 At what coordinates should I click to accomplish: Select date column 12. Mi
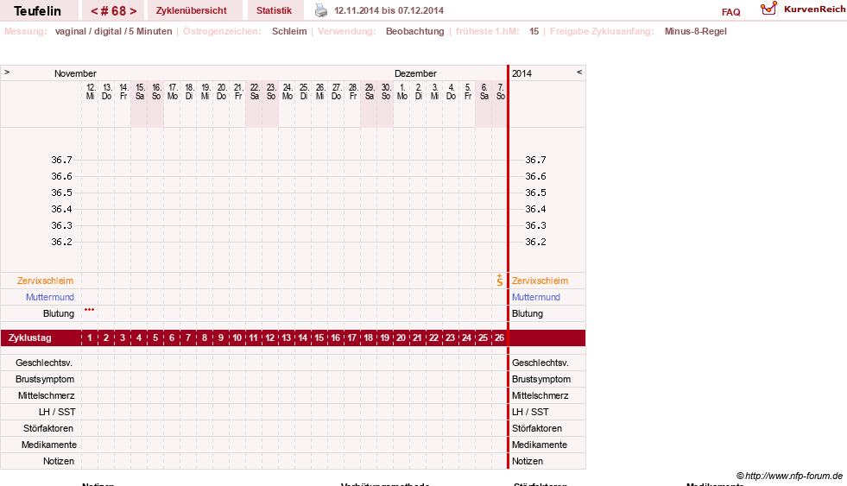point(90,92)
